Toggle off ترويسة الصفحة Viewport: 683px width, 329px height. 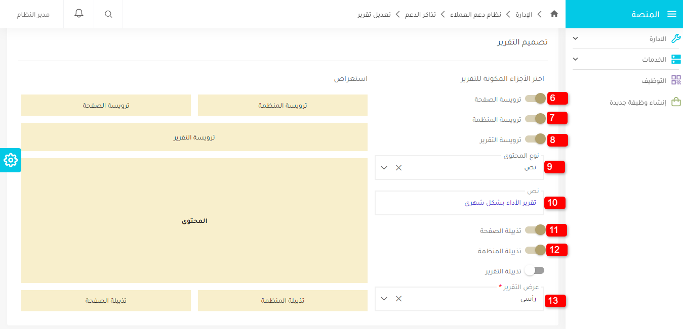[534, 98]
